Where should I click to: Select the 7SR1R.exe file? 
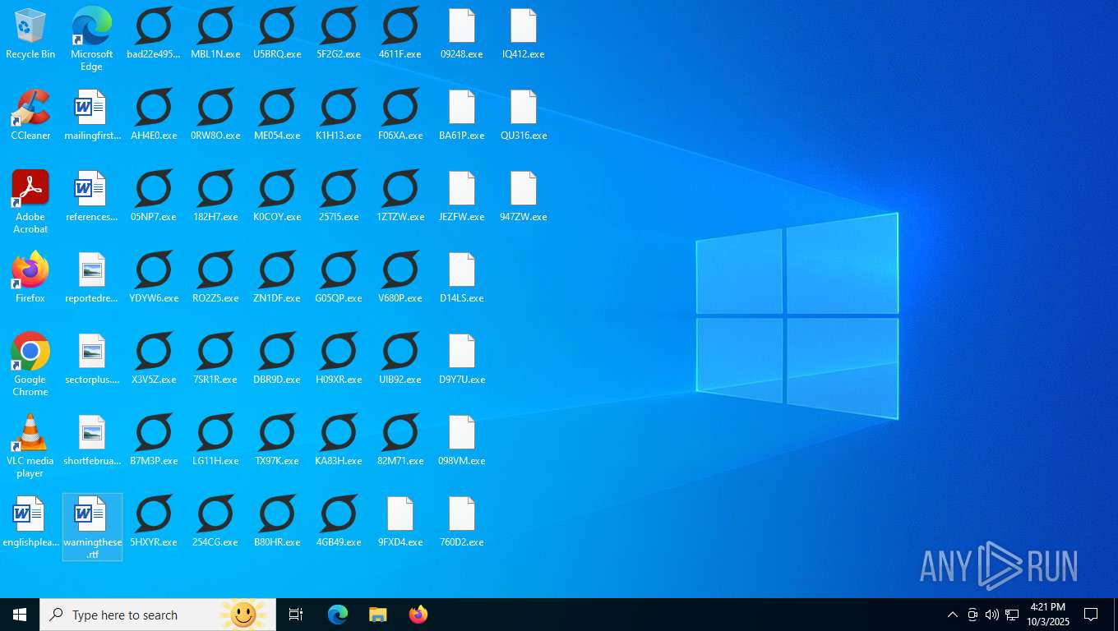coord(215,359)
